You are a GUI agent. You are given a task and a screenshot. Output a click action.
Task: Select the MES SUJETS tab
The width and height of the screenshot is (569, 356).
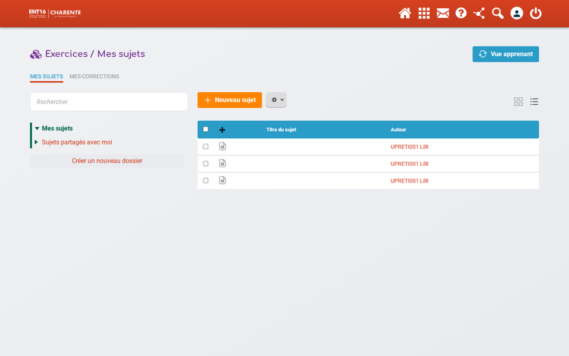[46, 76]
